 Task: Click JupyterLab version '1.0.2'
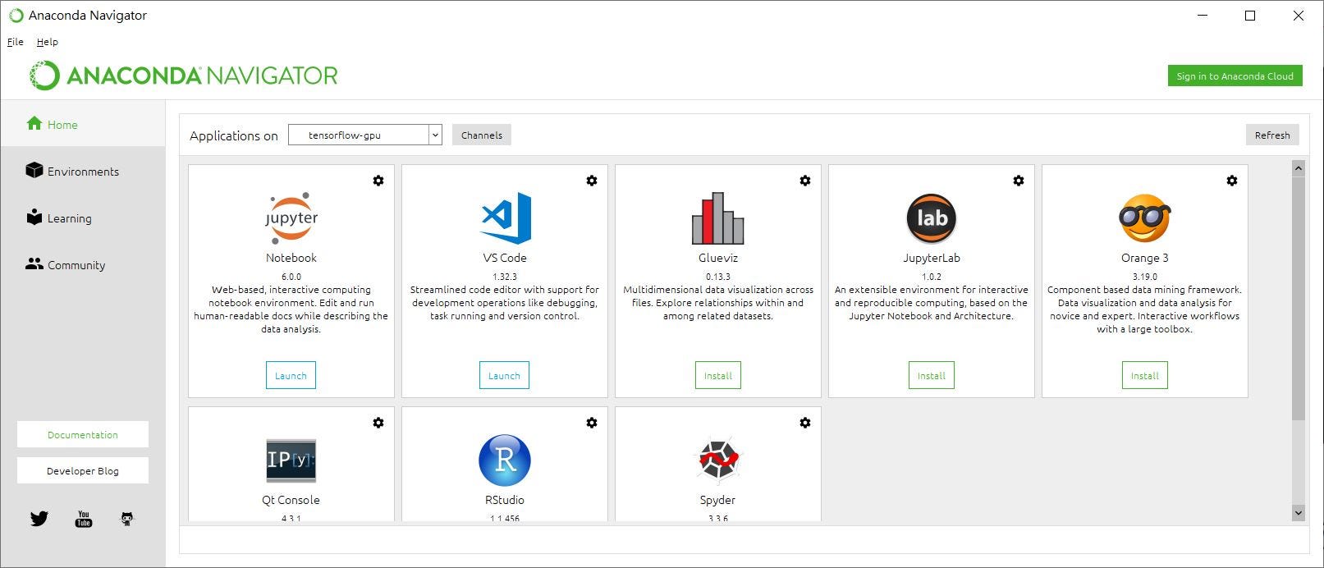tap(932, 277)
